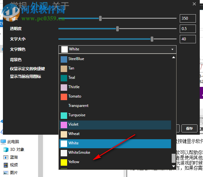Screen dimensions: 203x177
Task: Click the 3D 对象 cube icon
Action: tap(6, 150)
